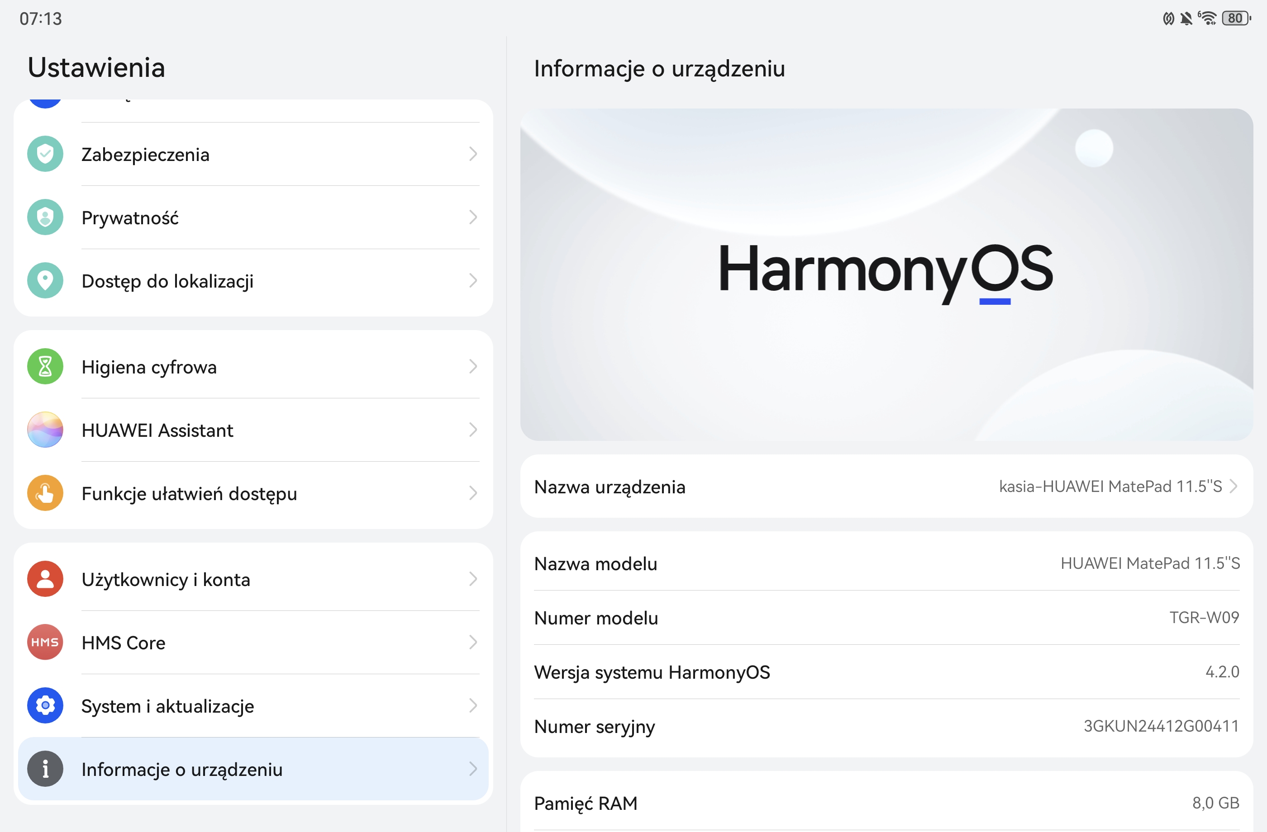Open Dostęp do lokalizacji settings
This screenshot has width=1267, height=832.
(253, 281)
